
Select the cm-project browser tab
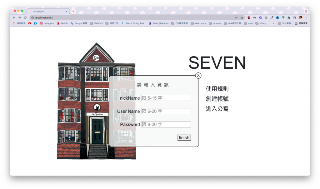pyautogui.click(x=48, y=12)
